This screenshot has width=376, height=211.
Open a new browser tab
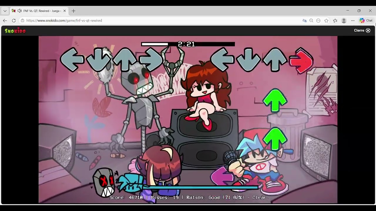[x=73, y=11]
